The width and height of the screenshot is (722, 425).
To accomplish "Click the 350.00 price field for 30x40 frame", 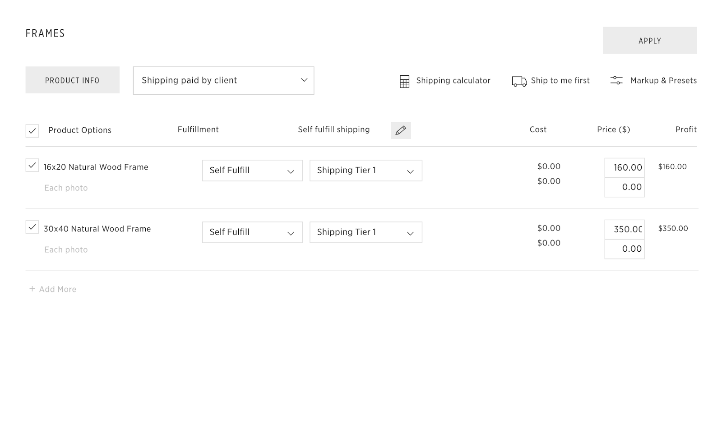I will [x=625, y=230].
